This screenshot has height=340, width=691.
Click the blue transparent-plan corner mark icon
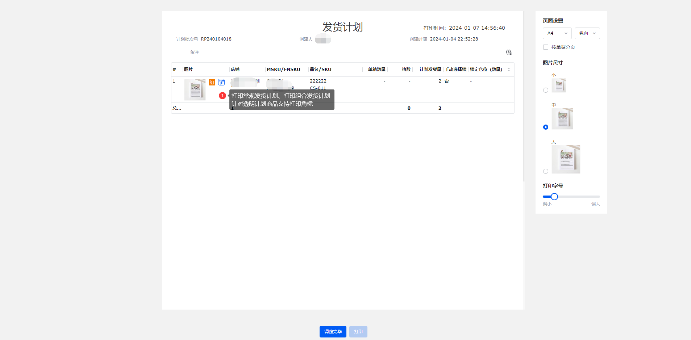click(221, 82)
